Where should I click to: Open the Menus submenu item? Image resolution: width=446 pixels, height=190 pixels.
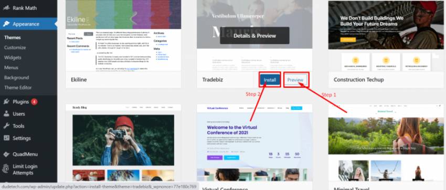[11, 67]
